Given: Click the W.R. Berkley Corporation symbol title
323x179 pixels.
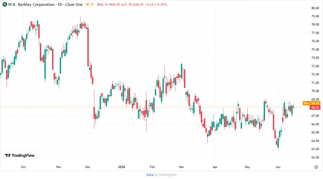Looking at the screenshot, I should [x=31, y=4].
